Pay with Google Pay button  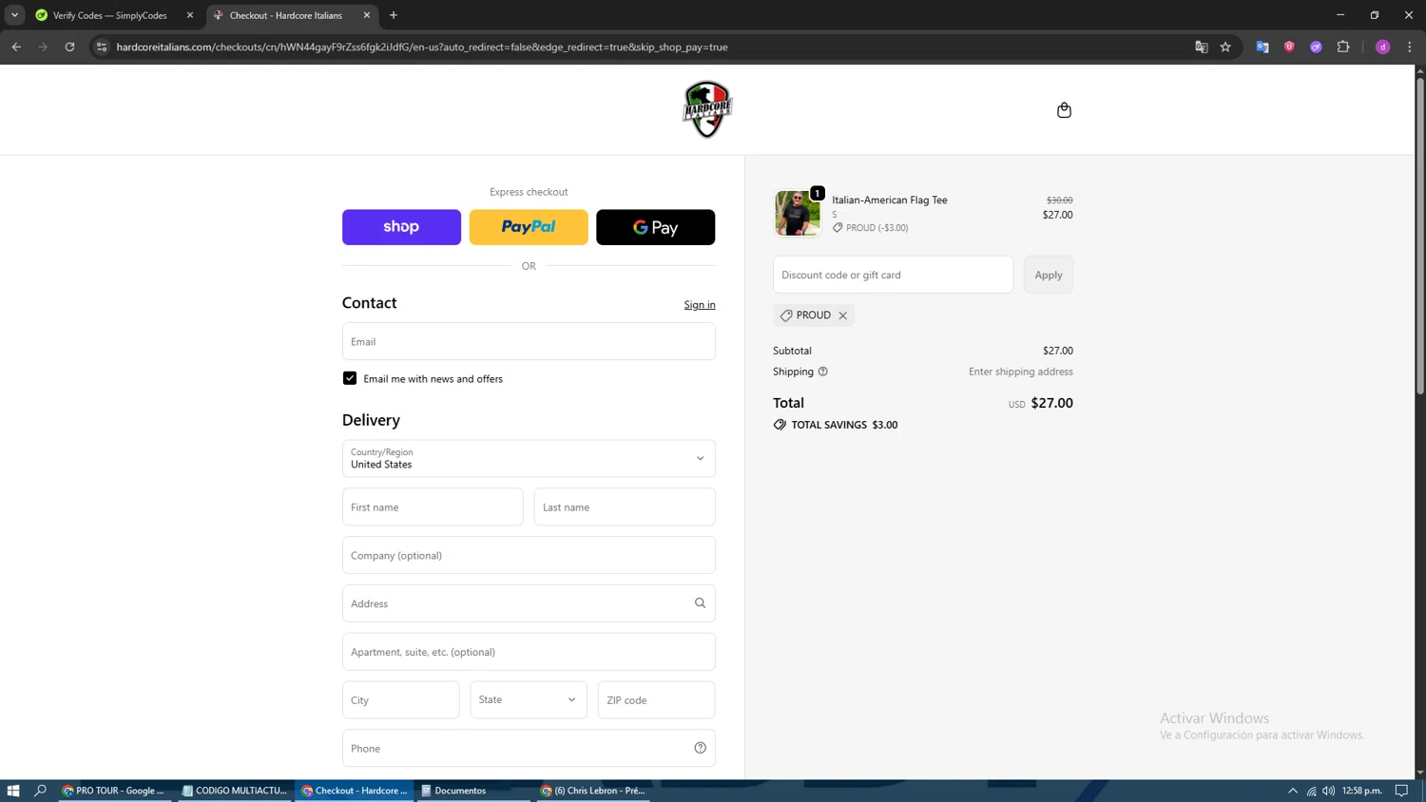[x=655, y=227]
